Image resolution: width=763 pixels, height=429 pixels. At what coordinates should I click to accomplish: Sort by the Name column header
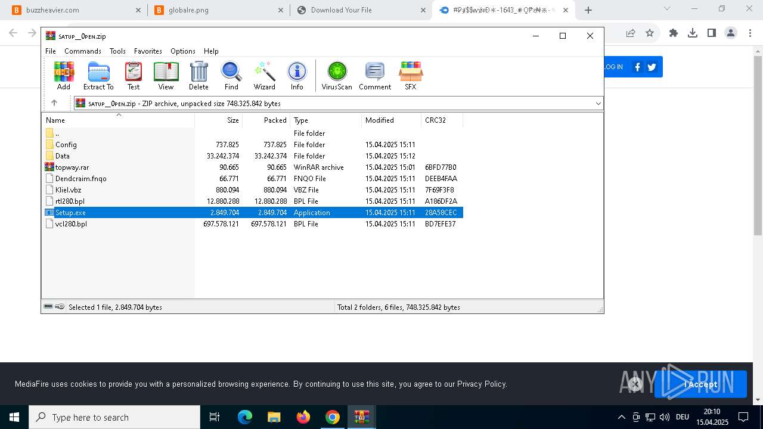click(x=118, y=120)
